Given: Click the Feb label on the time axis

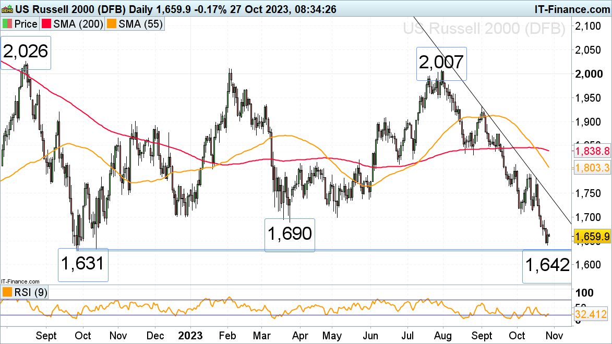Looking at the screenshot, I should pyautogui.click(x=227, y=336).
